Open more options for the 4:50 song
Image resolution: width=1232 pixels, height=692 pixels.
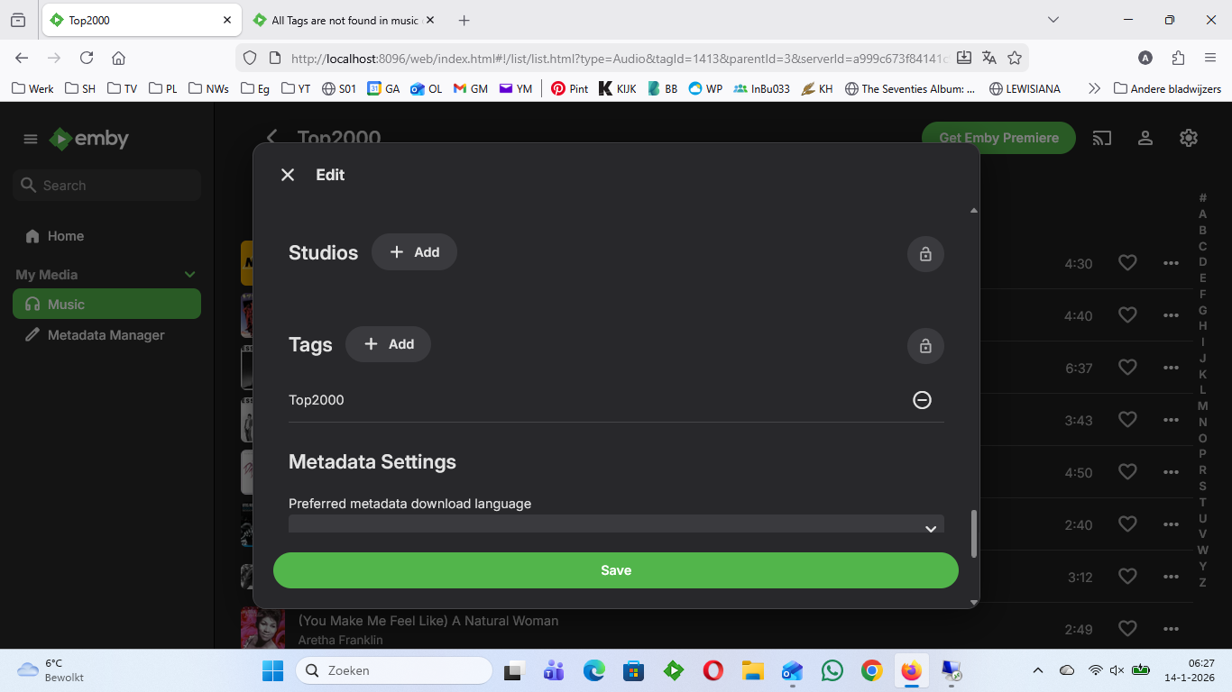[1171, 472]
